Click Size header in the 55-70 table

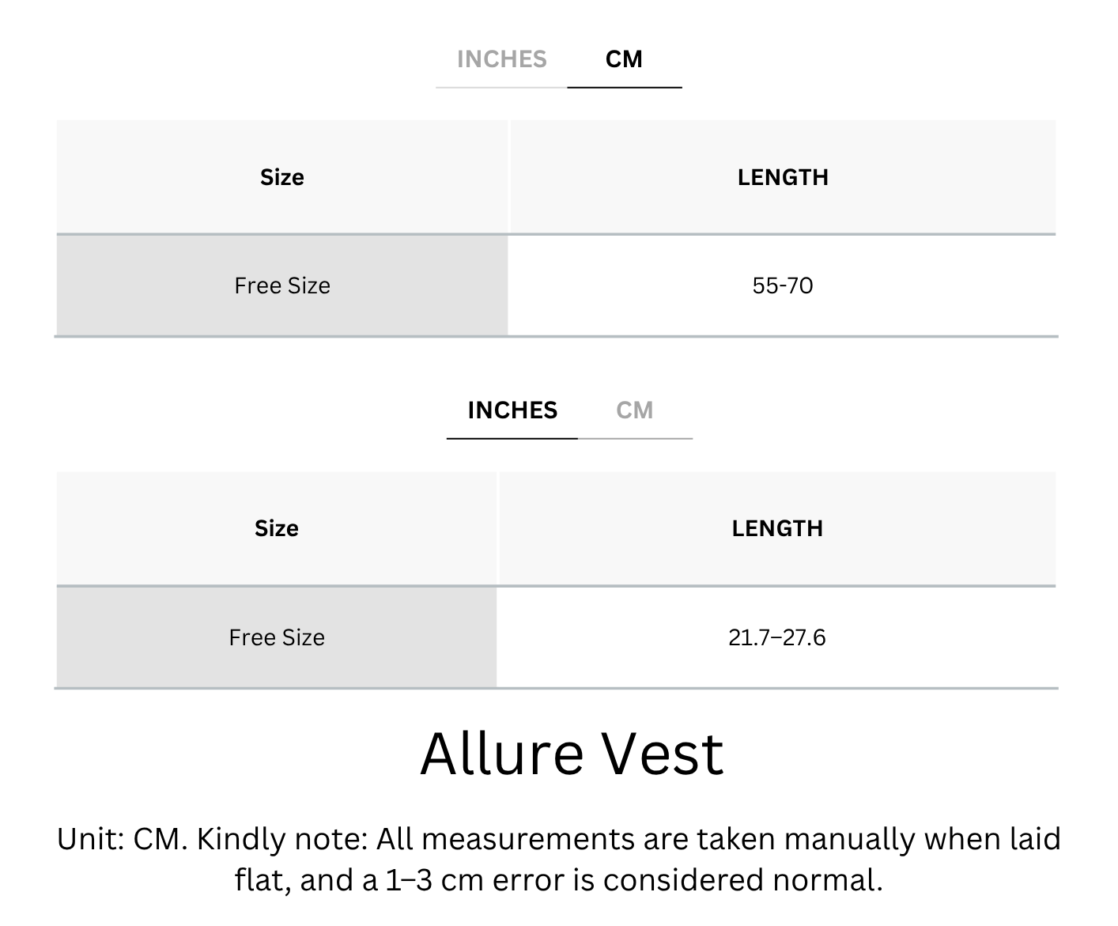[282, 177]
